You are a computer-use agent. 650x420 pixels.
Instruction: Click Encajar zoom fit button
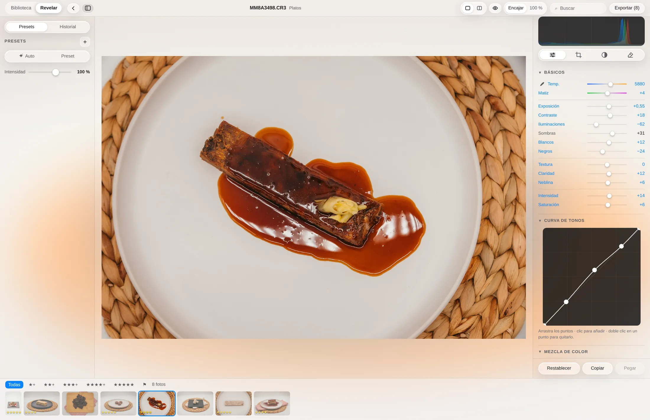tap(516, 8)
